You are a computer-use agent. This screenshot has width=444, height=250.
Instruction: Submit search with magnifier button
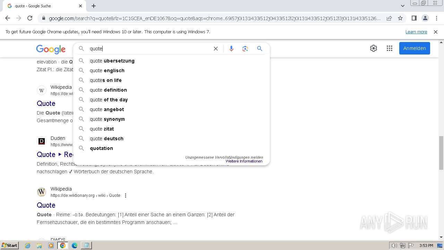[259, 49]
